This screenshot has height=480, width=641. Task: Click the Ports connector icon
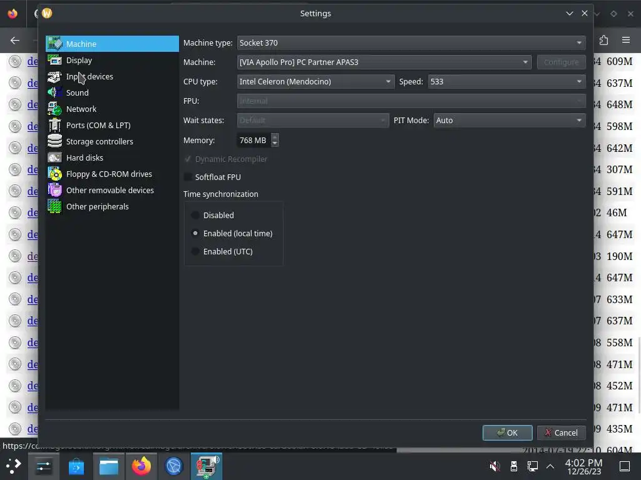point(55,125)
